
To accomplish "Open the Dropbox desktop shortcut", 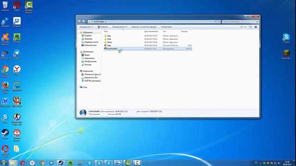I will (x=17, y=22).
